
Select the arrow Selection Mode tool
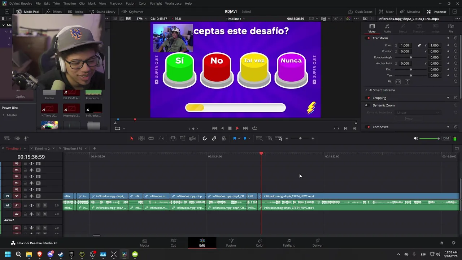click(x=131, y=138)
